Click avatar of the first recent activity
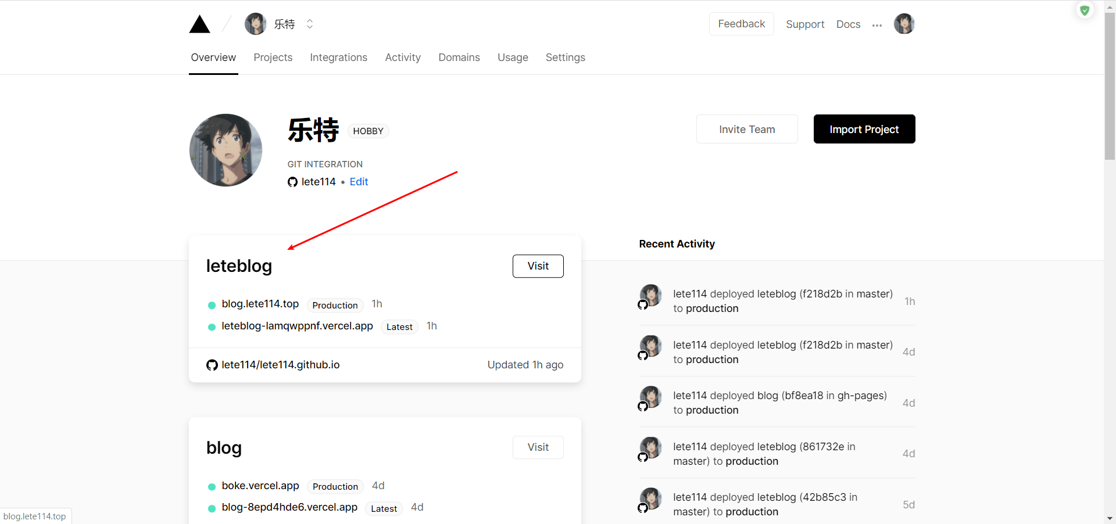The width and height of the screenshot is (1116, 524). click(x=650, y=295)
